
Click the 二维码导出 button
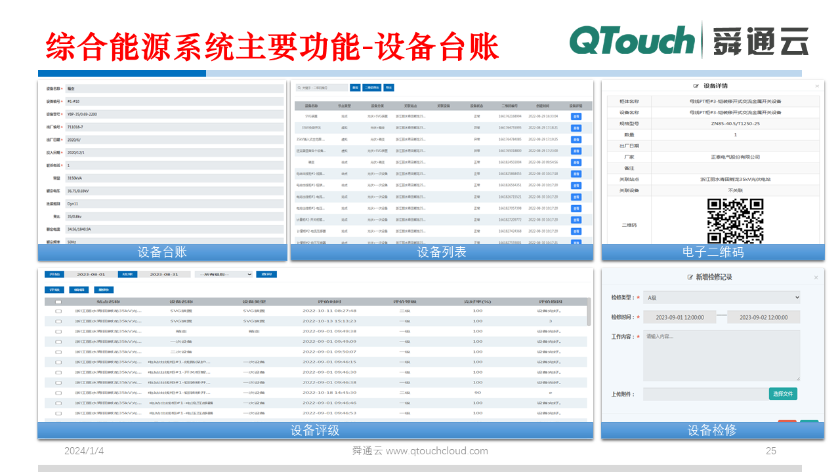(371, 87)
